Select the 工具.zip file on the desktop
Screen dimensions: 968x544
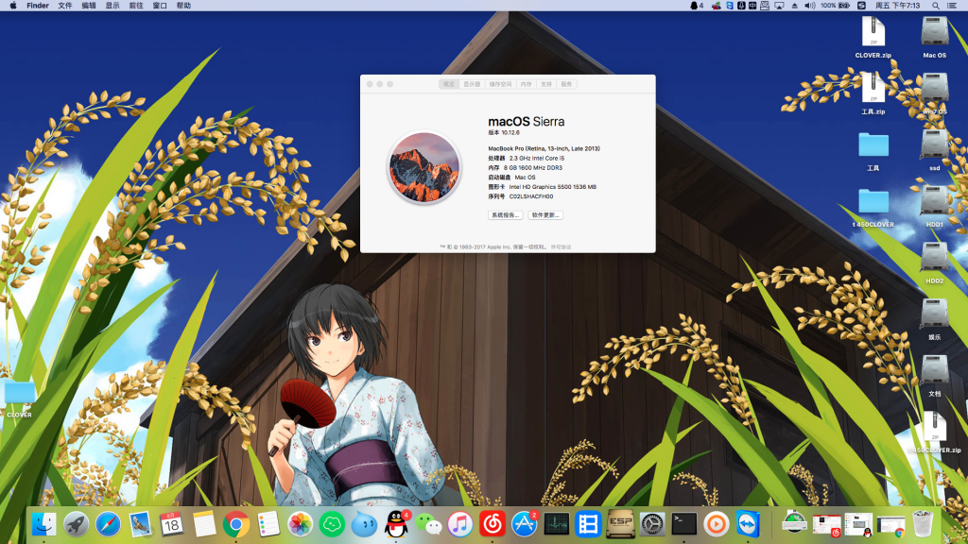pos(873,93)
